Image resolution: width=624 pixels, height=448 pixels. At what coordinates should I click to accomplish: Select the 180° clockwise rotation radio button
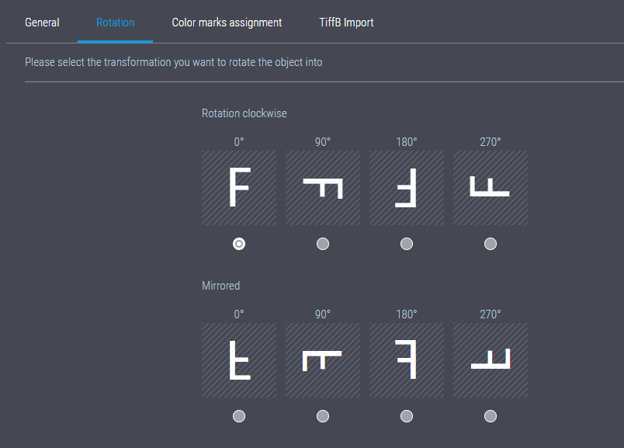coord(406,243)
